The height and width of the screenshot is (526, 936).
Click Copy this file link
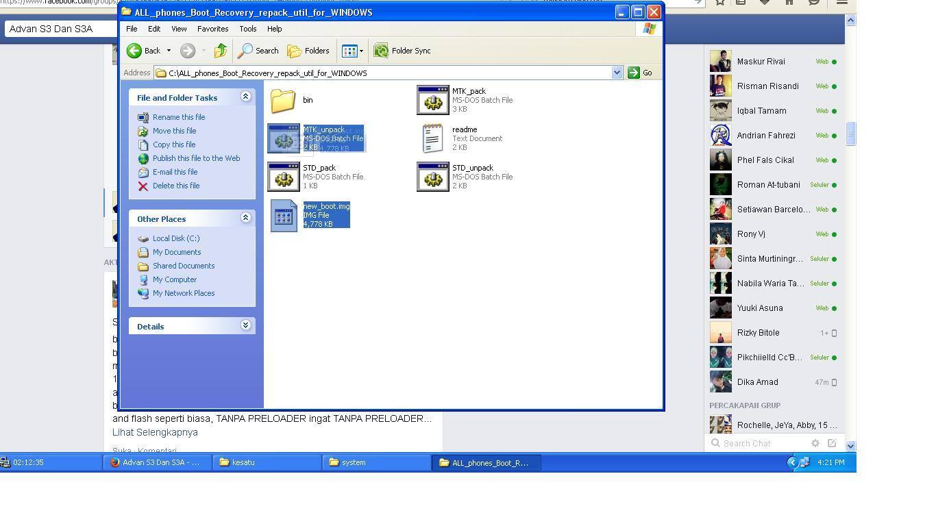174,145
